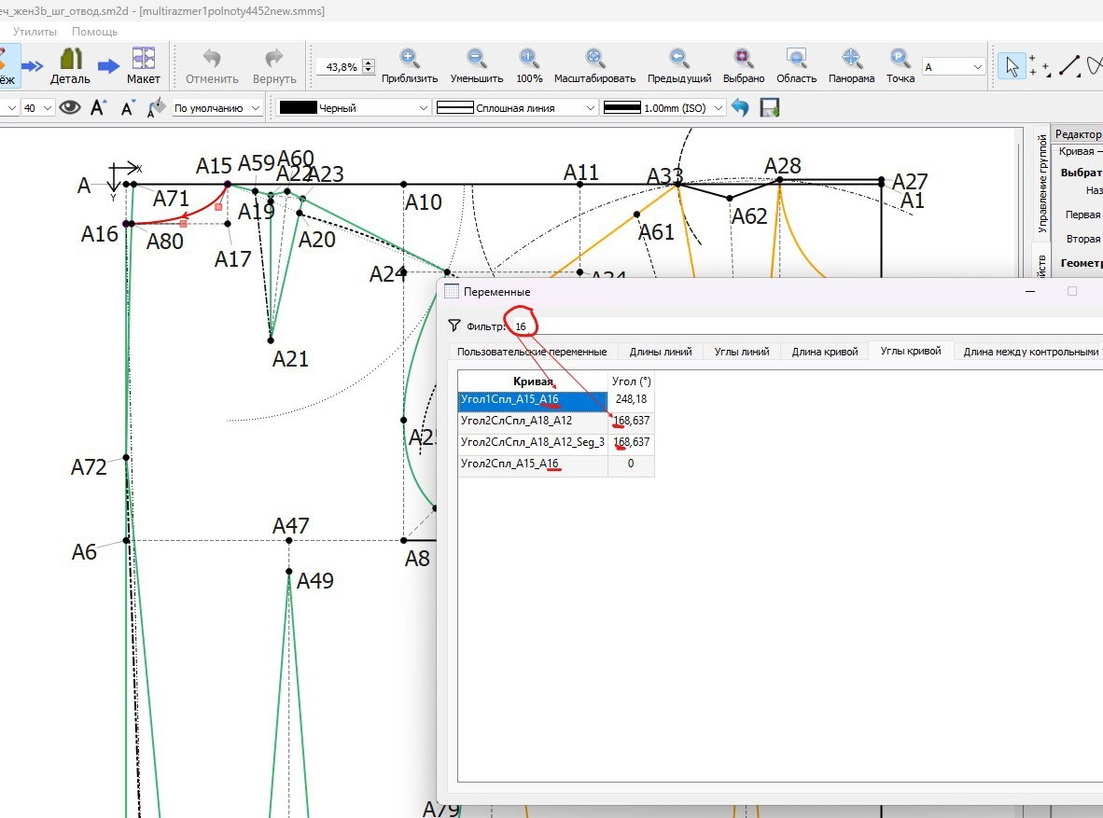Zoom to selected with Выбрано
This screenshot has height=818, width=1103.
[744, 66]
